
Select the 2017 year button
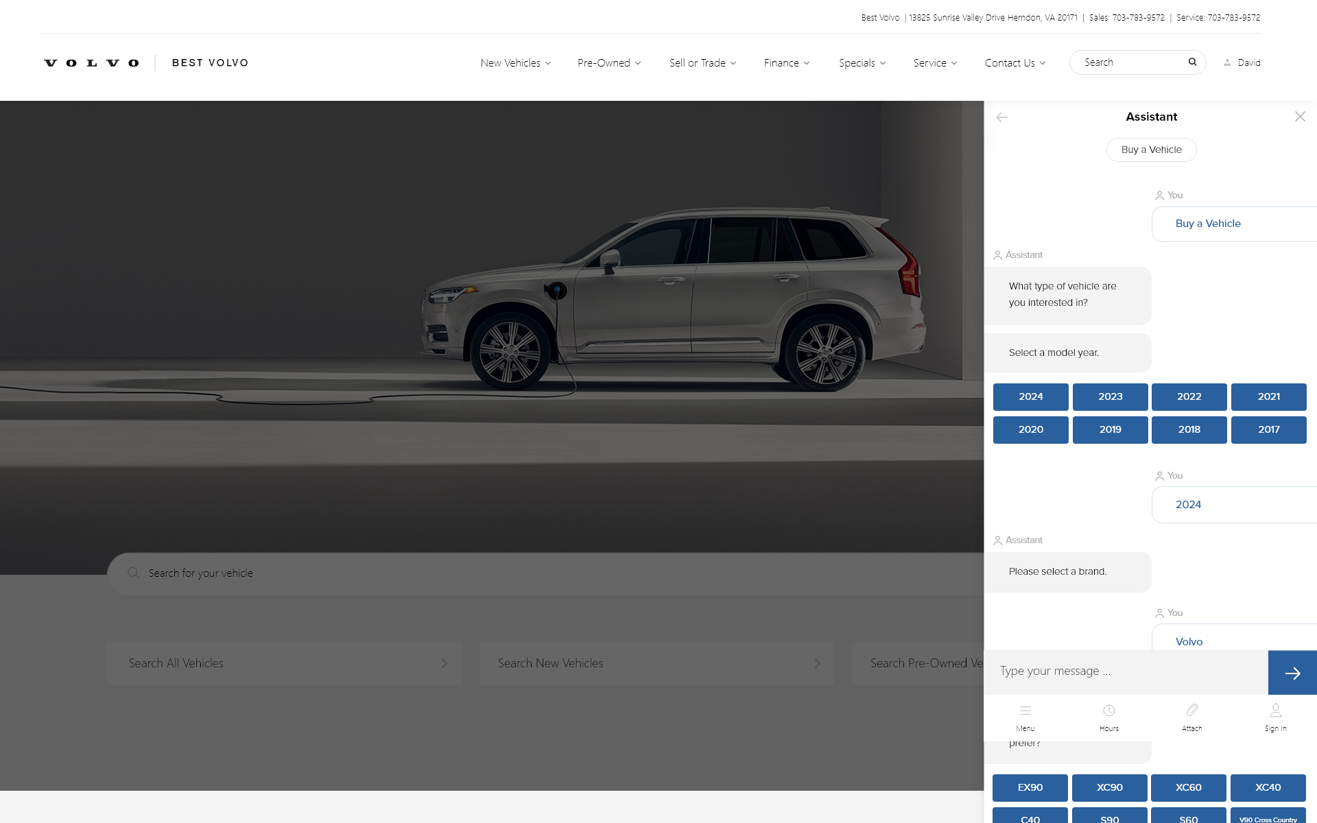[1269, 429]
